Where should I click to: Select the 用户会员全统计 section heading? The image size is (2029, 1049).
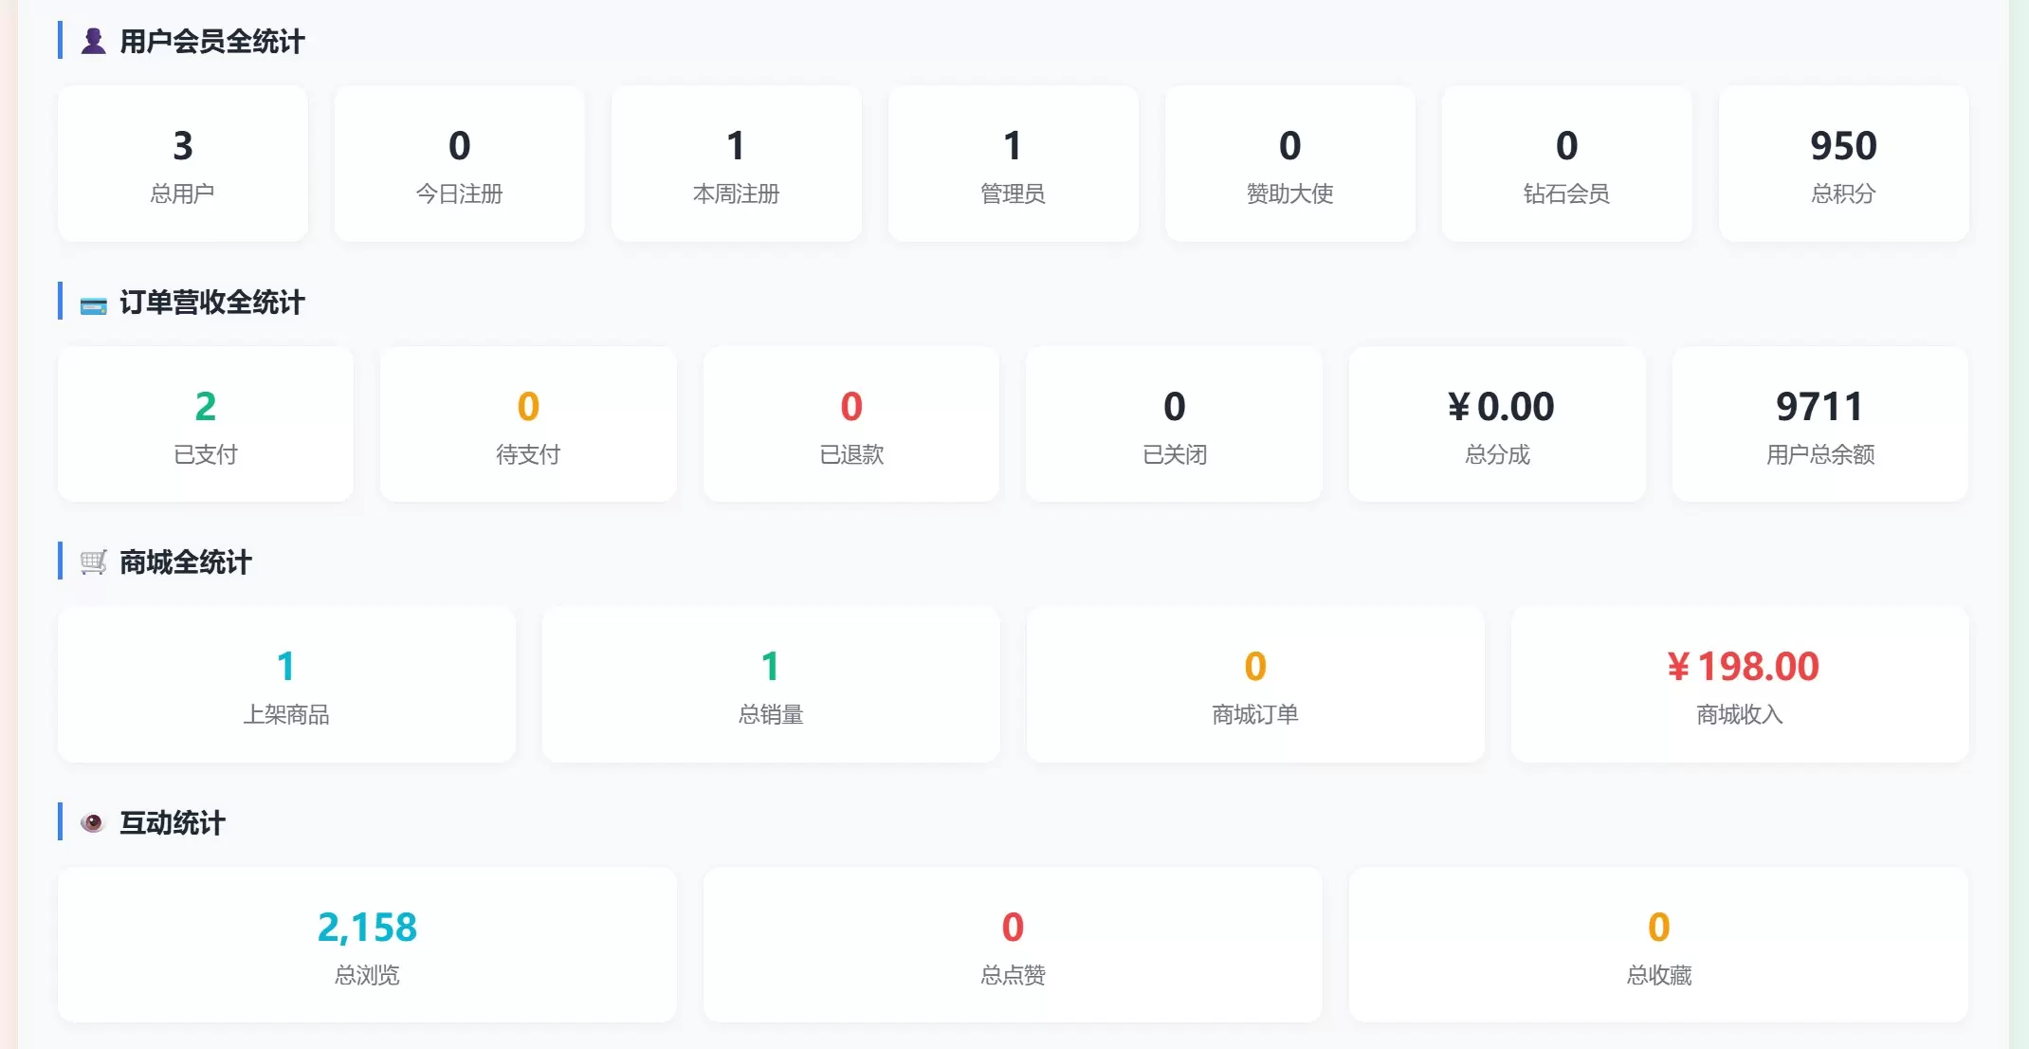(211, 41)
